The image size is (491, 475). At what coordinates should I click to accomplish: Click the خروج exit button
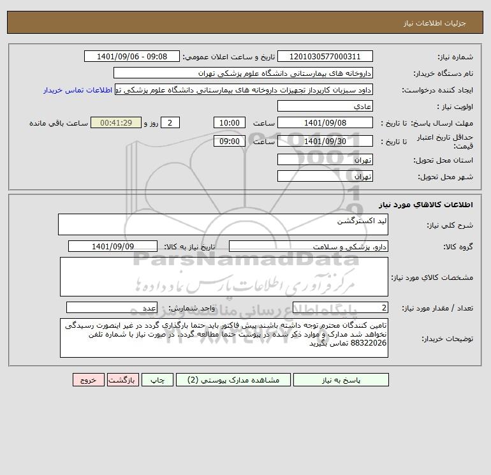88,380
